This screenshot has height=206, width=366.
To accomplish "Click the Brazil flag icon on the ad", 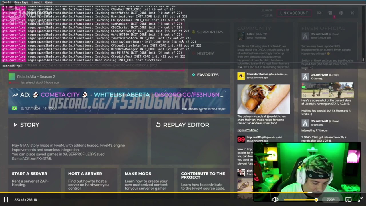I will pyautogui.click(x=14, y=108).
